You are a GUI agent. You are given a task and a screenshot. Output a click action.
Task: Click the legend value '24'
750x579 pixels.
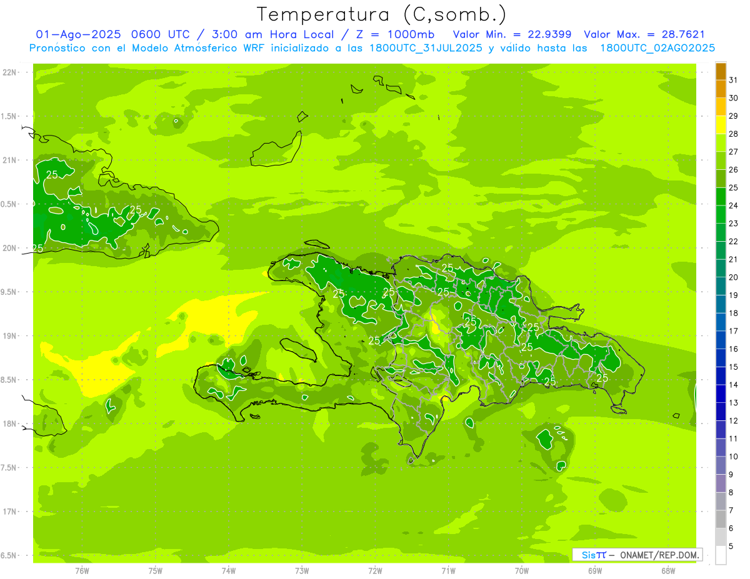[734, 205]
